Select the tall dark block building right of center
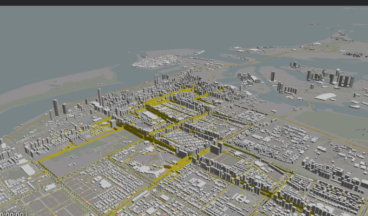 (x=216, y=147)
